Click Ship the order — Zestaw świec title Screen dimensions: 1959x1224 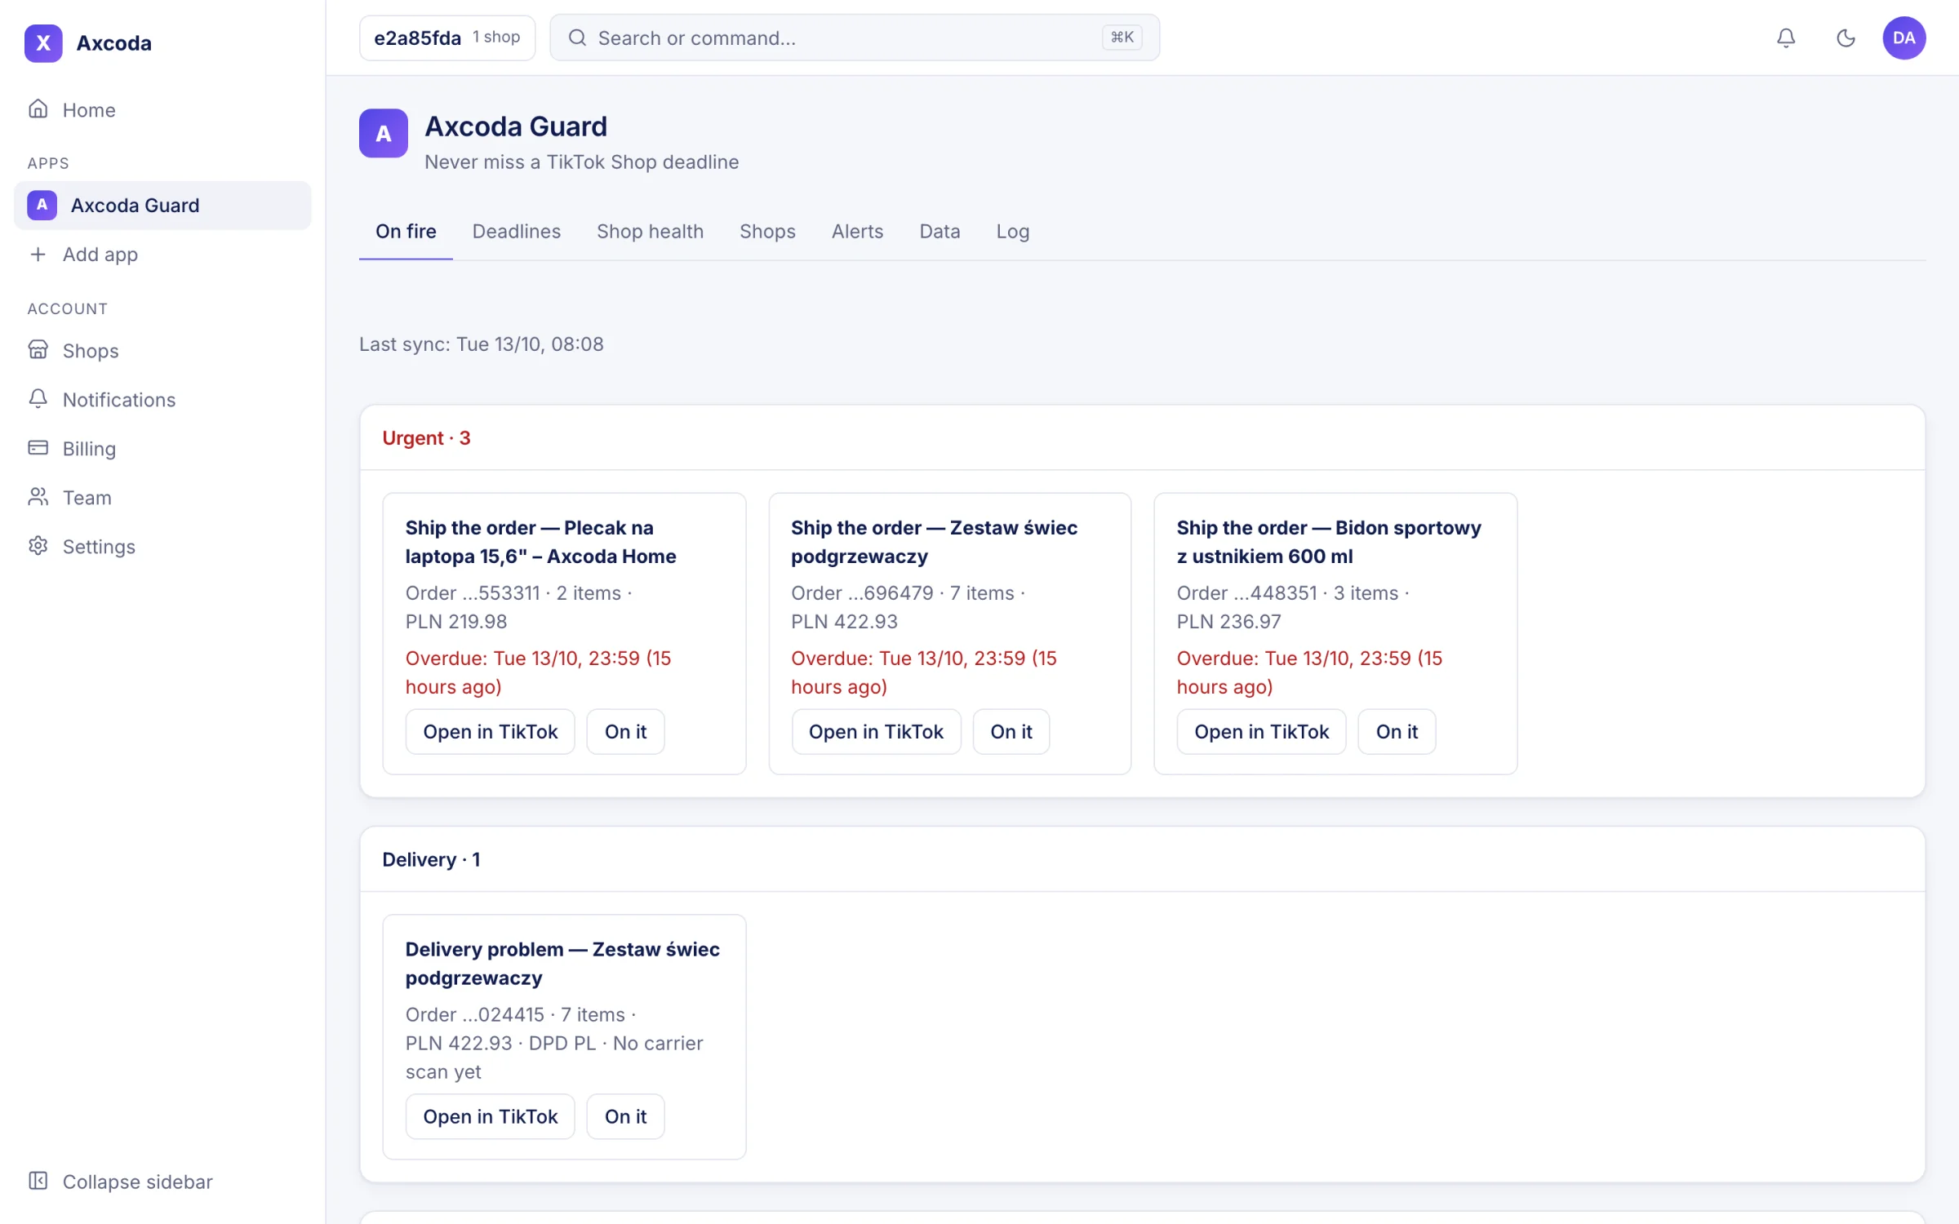(934, 541)
